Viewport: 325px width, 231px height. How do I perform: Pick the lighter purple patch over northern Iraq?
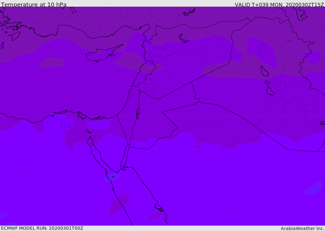[x=261, y=51]
